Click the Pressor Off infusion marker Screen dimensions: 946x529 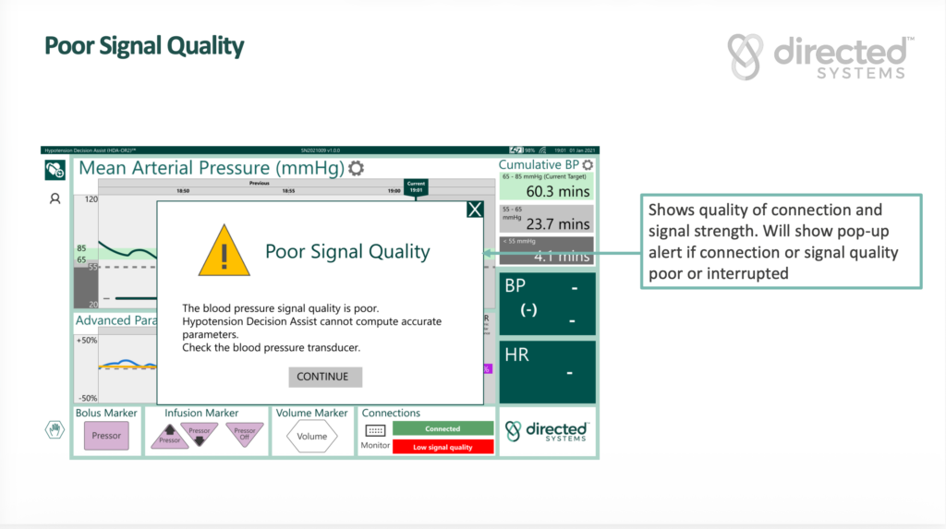pos(245,434)
